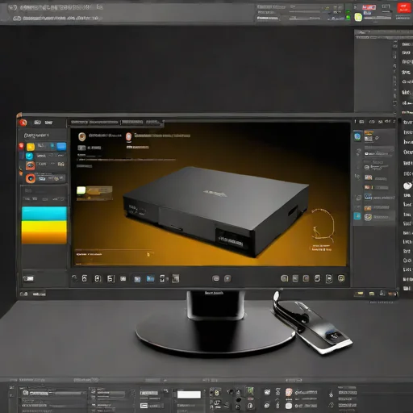The width and height of the screenshot is (413, 413).
Task: Select the right panel row with the blue thumbnail
Action: tap(379, 197)
